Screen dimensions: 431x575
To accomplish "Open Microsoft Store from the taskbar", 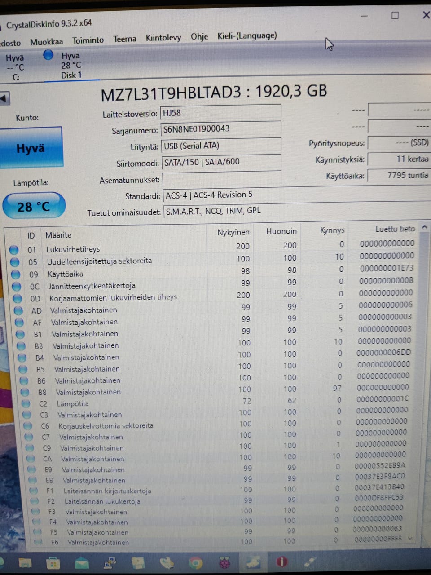I will point(53,562).
